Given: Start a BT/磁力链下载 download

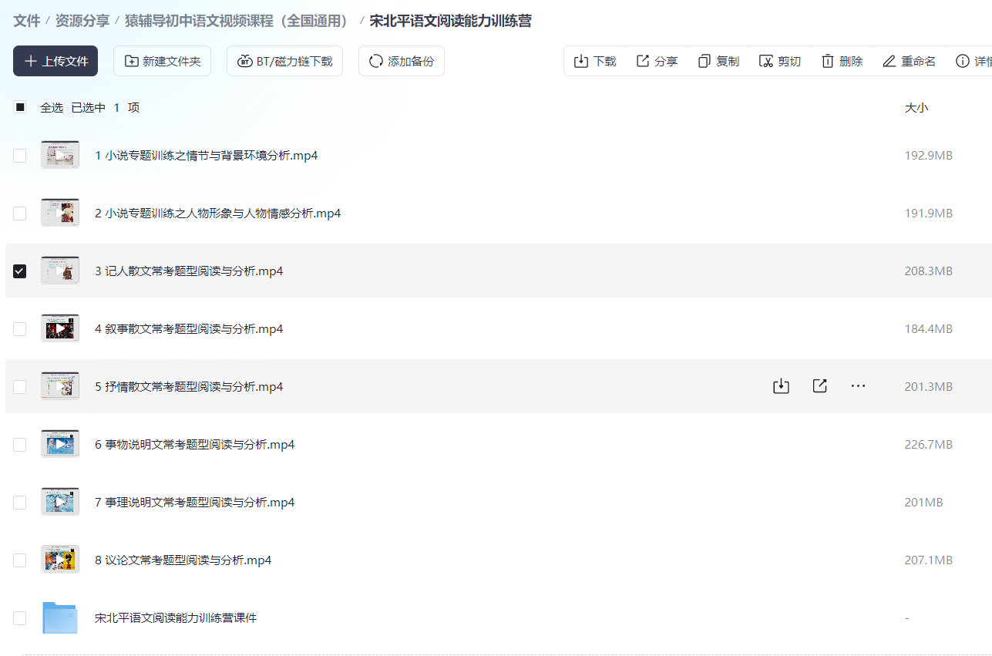Looking at the screenshot, I should 284,61.
